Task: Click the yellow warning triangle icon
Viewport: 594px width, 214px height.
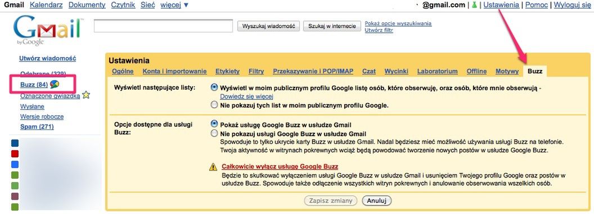Action: click(213, 167)
